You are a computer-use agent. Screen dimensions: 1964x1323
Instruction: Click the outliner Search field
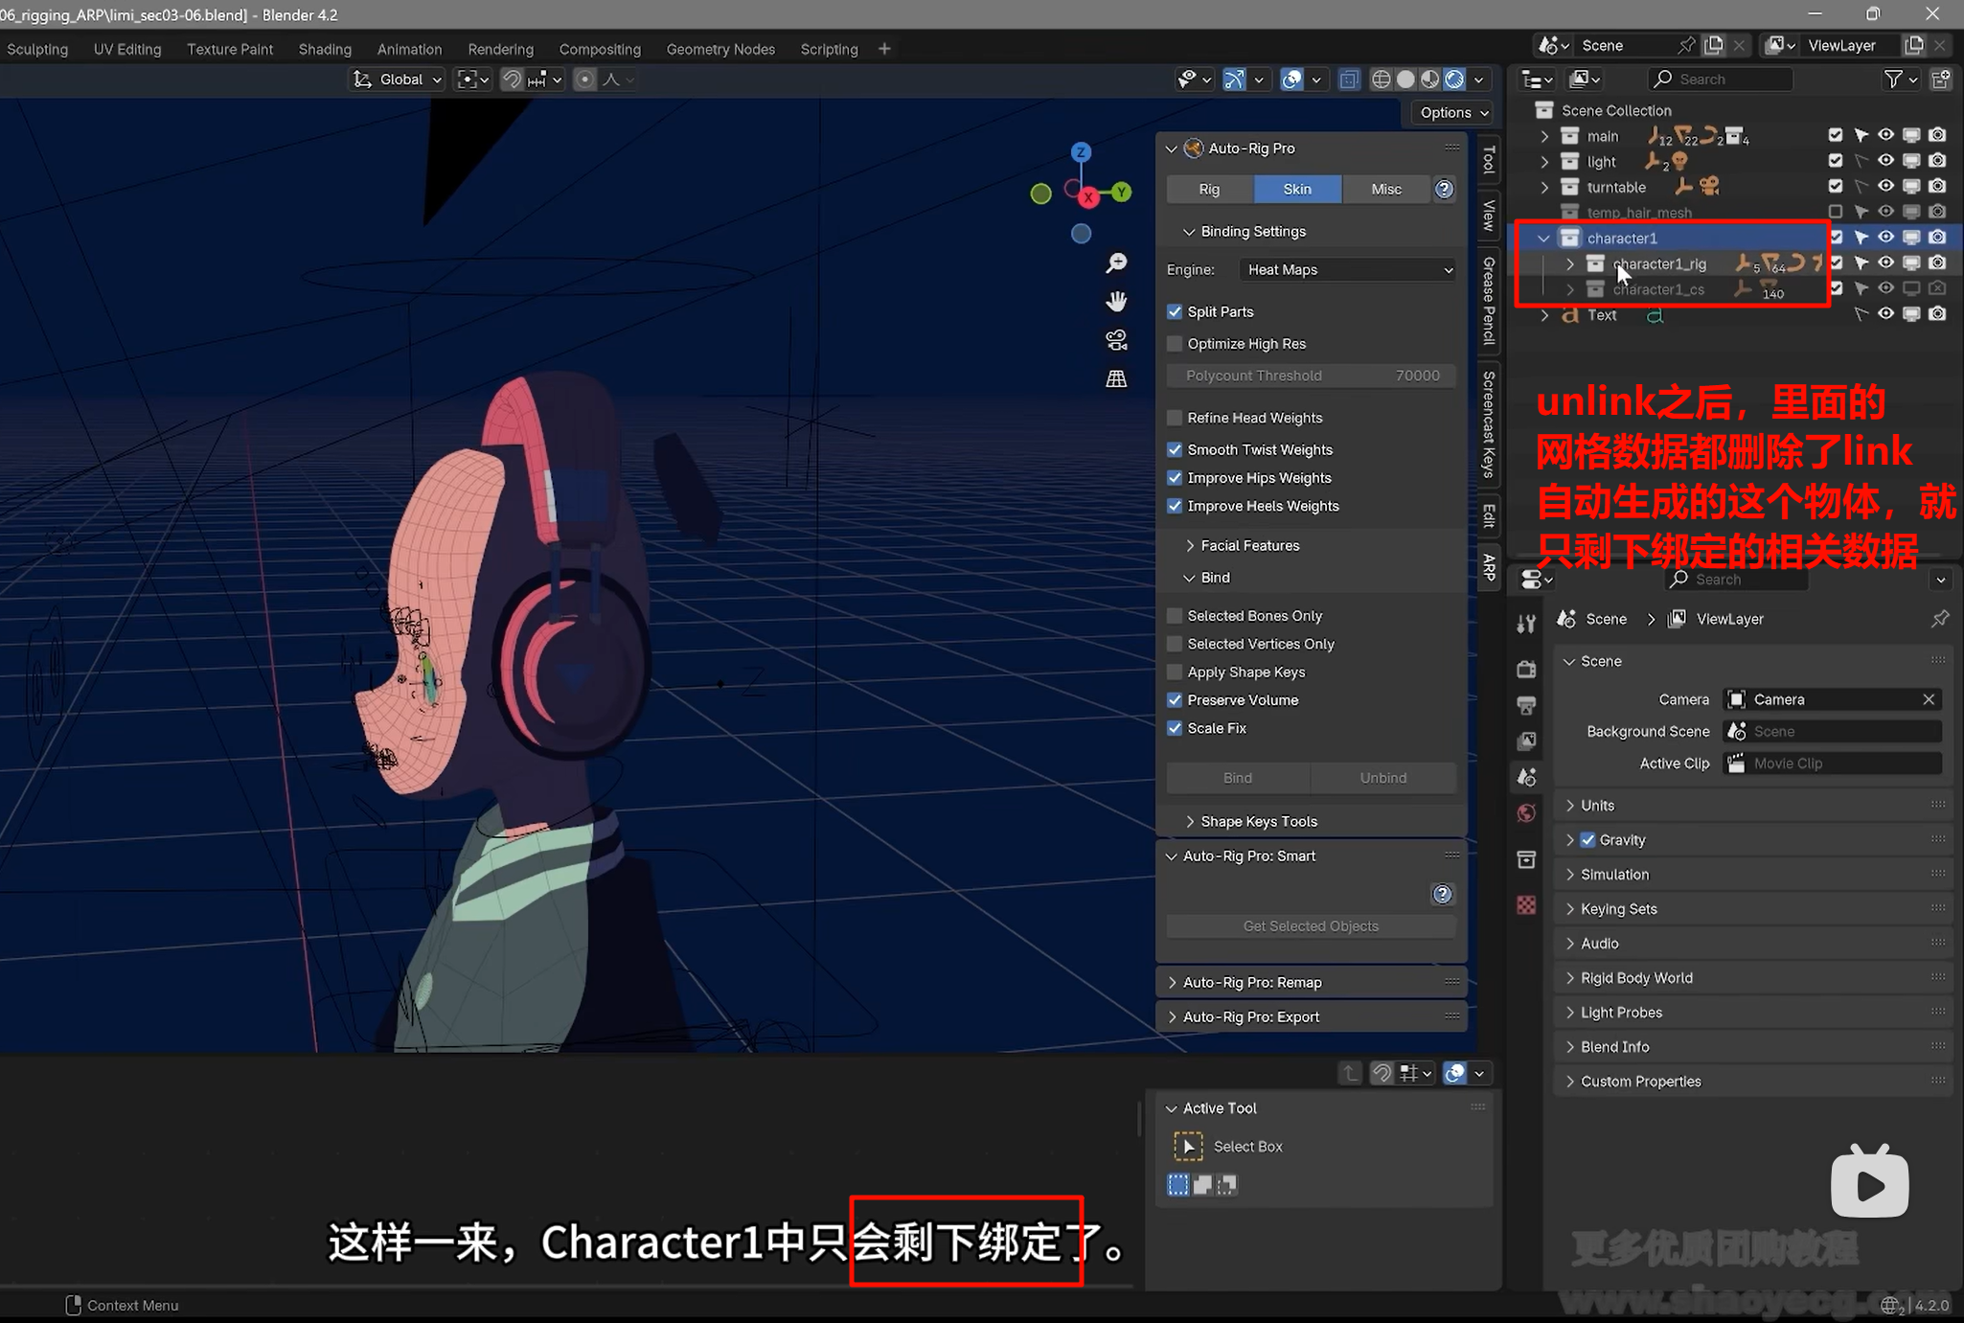click(1720, 80)
